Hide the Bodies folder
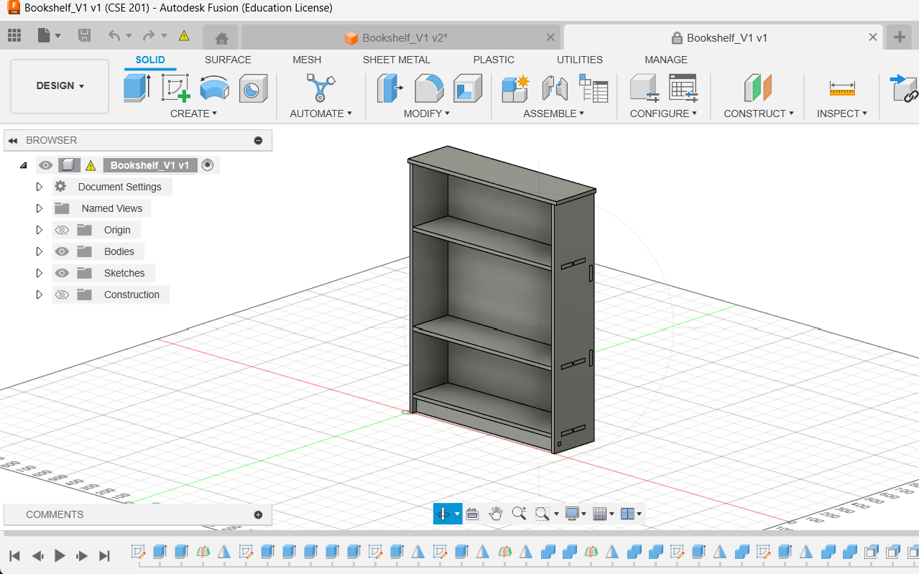The image size is (919, 574). [62, 251]
